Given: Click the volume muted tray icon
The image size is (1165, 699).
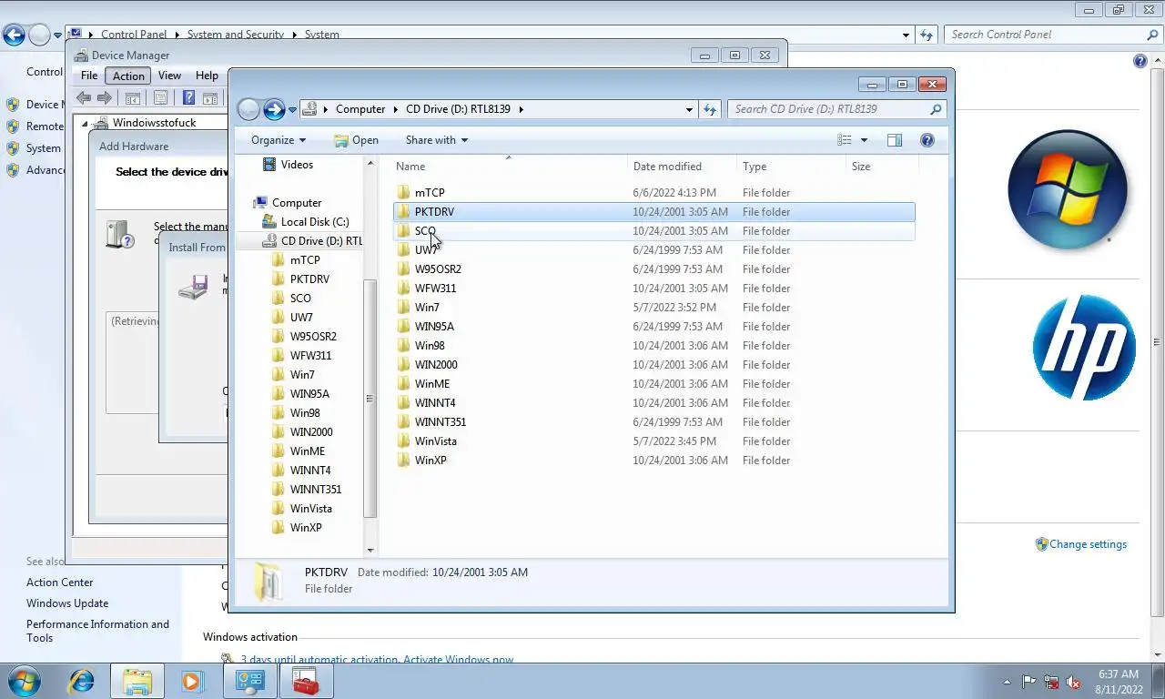Looking at the screenshot, I should tap(1073, 682).
